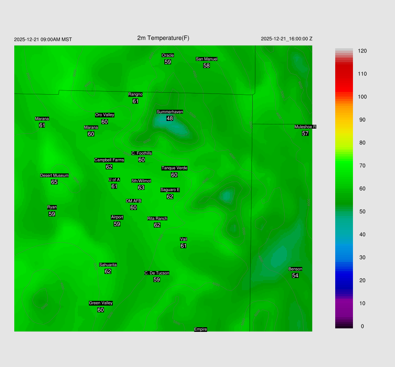
Task: Select the U of A station label
Action: (114, 180)
